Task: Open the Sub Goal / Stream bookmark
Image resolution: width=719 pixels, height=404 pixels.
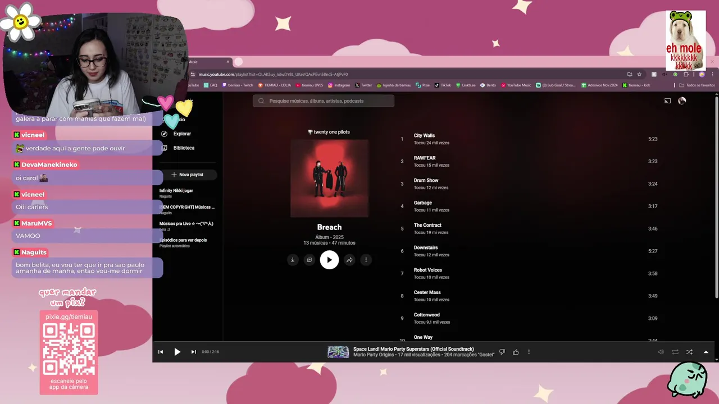Action: tap(556, 85)
